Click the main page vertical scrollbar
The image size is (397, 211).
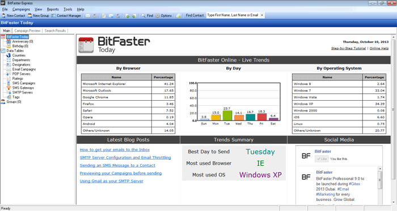point(394,119)
